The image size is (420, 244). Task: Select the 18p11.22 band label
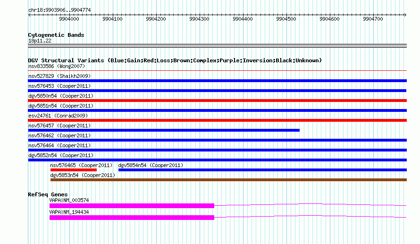point(40,41)
